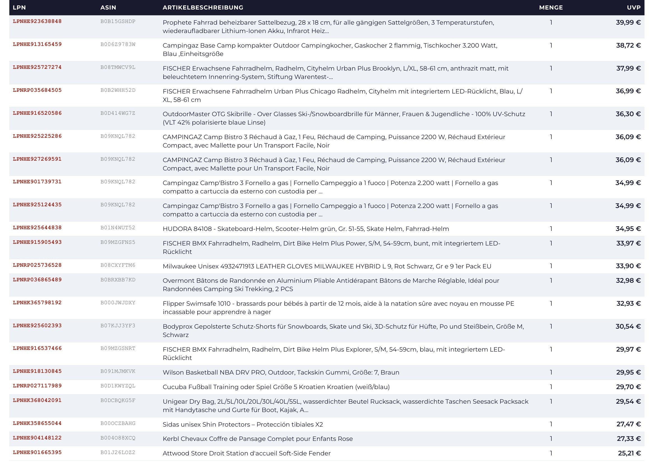Select LPN code LPNHE925124435

(37, 205)
